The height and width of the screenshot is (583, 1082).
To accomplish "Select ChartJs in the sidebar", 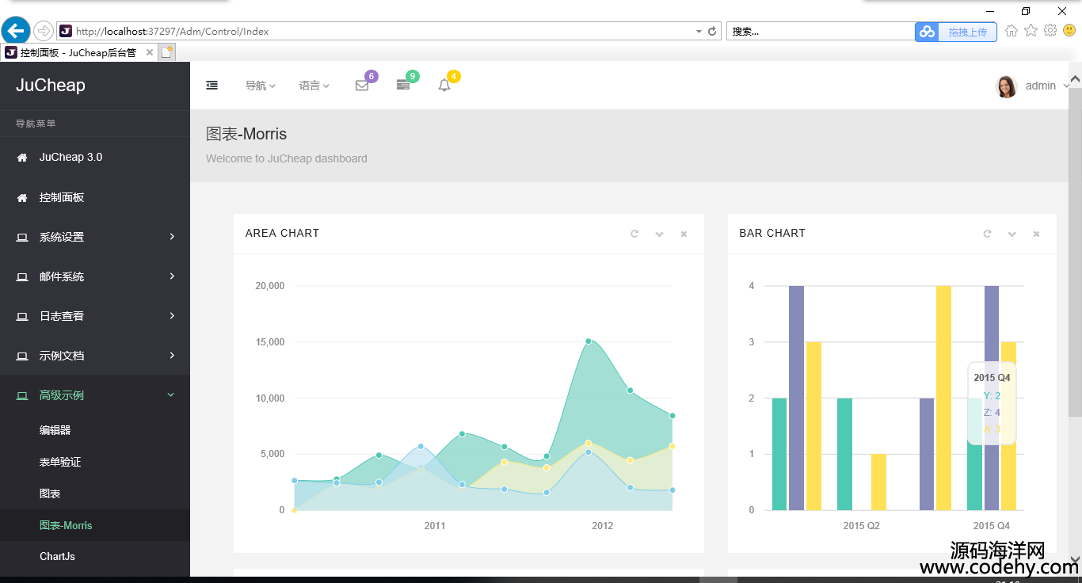I will pos(57,556).
